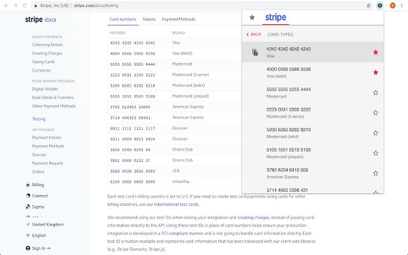Viewport: 408px width, 255px height.
Task: Bookmark page with address bar star
Action: coord(368,6)
